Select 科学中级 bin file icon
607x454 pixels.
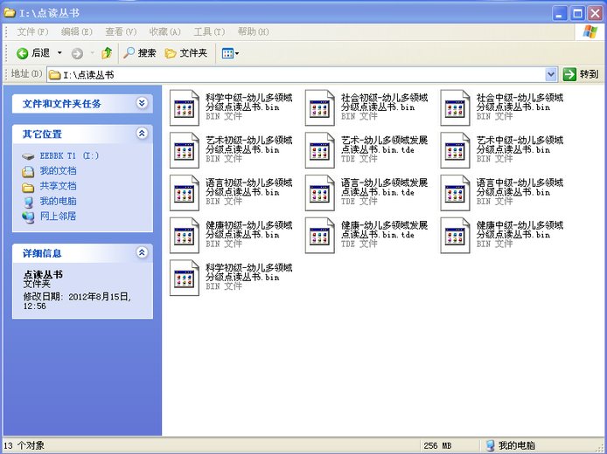point(185,107)
